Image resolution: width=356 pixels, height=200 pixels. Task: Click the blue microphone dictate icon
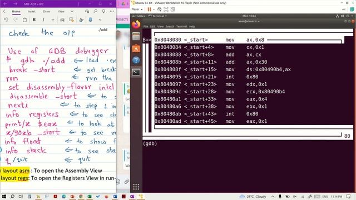click(90, 20)
